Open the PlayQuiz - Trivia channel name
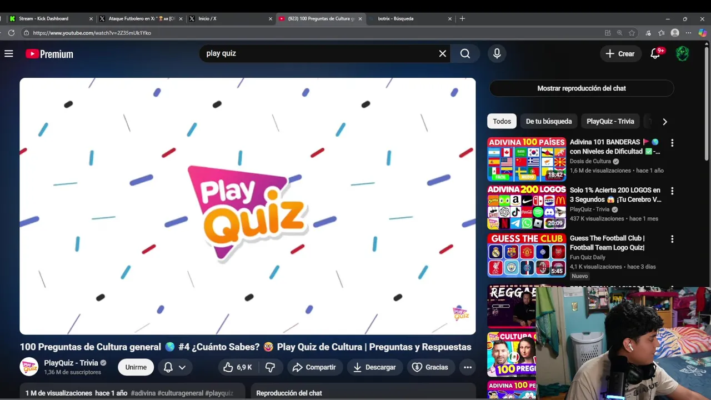711x400 pixels. (71, 363)
